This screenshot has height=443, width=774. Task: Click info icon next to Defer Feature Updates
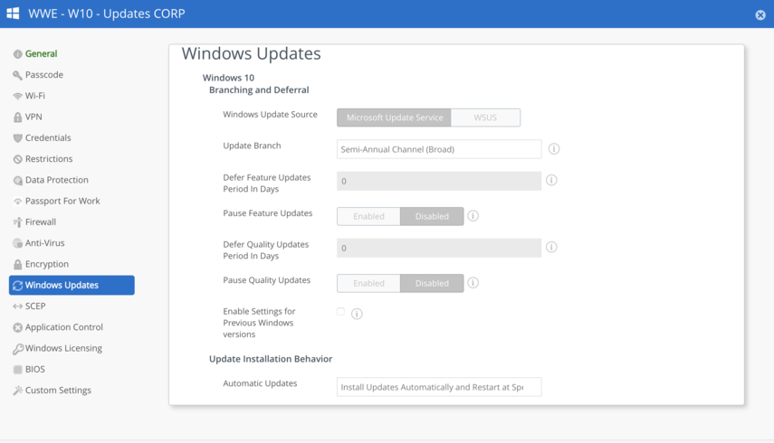551,181
